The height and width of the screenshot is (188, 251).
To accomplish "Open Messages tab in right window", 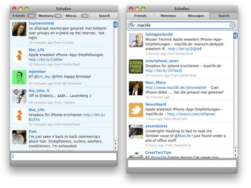I will pyautogui.click(x=196, y=16).
